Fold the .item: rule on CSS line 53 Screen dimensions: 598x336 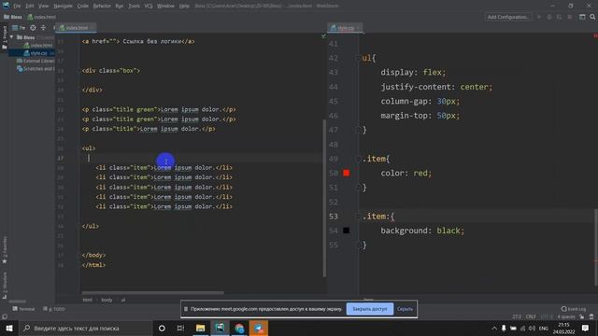click(358, 217)
